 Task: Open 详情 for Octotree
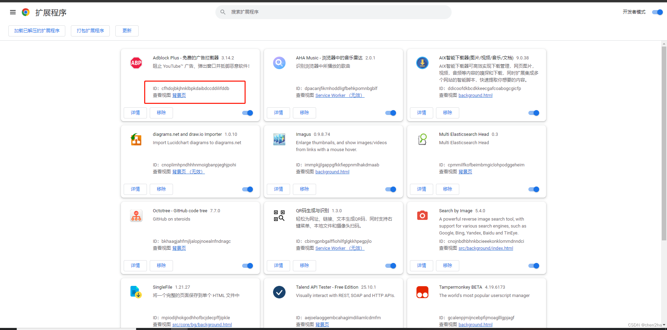click(135, 266)
